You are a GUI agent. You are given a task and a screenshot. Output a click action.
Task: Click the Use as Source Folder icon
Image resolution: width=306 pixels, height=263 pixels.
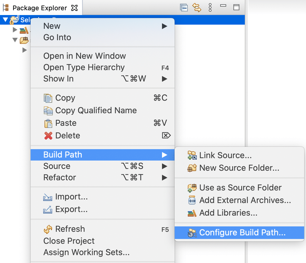(x=192, y=188)
